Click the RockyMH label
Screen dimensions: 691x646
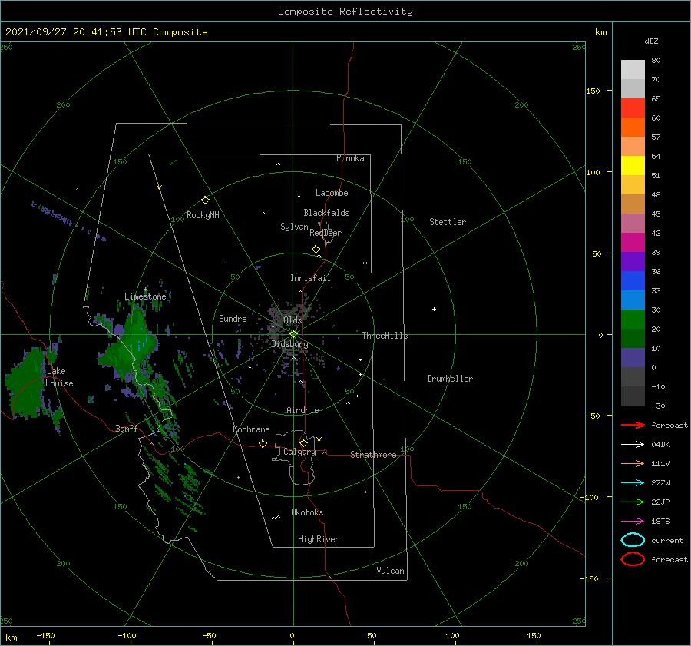tap(203, 215)
